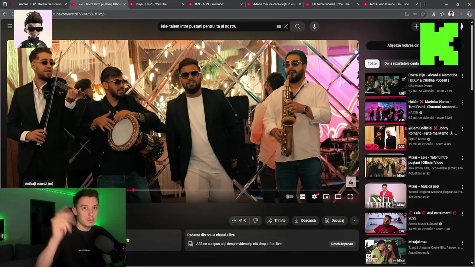Screen dimensions: 475x267
Task: Open the YouTube Create plus button
Action: point(416,26)
